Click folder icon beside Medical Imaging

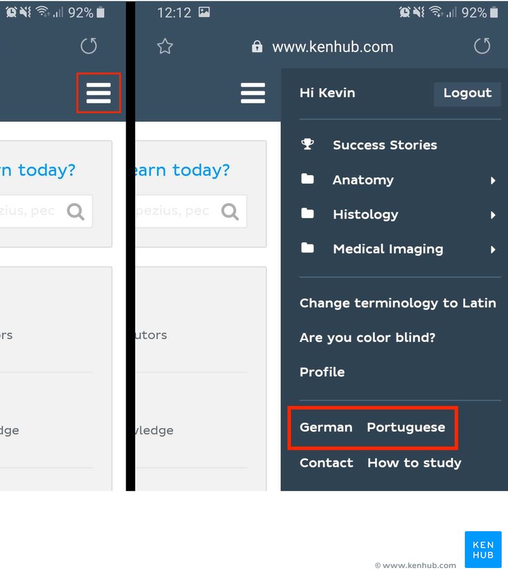307,248
